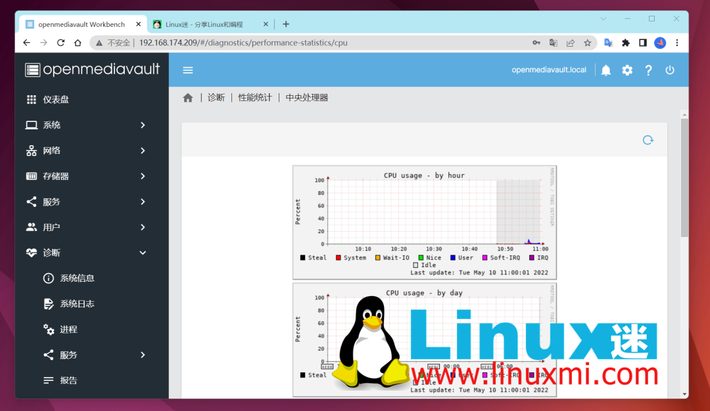Click the power button icon
The image size is (710, 411).
click(x=670, y=70)
